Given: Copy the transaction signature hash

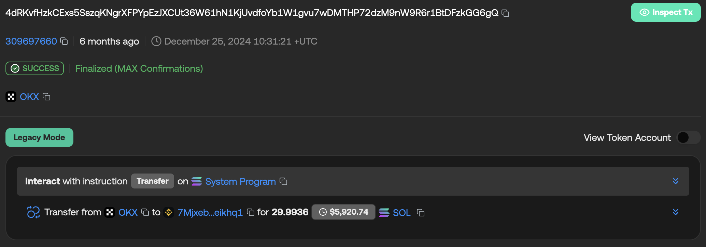Looking at the screenshot, I should (505, 14).
